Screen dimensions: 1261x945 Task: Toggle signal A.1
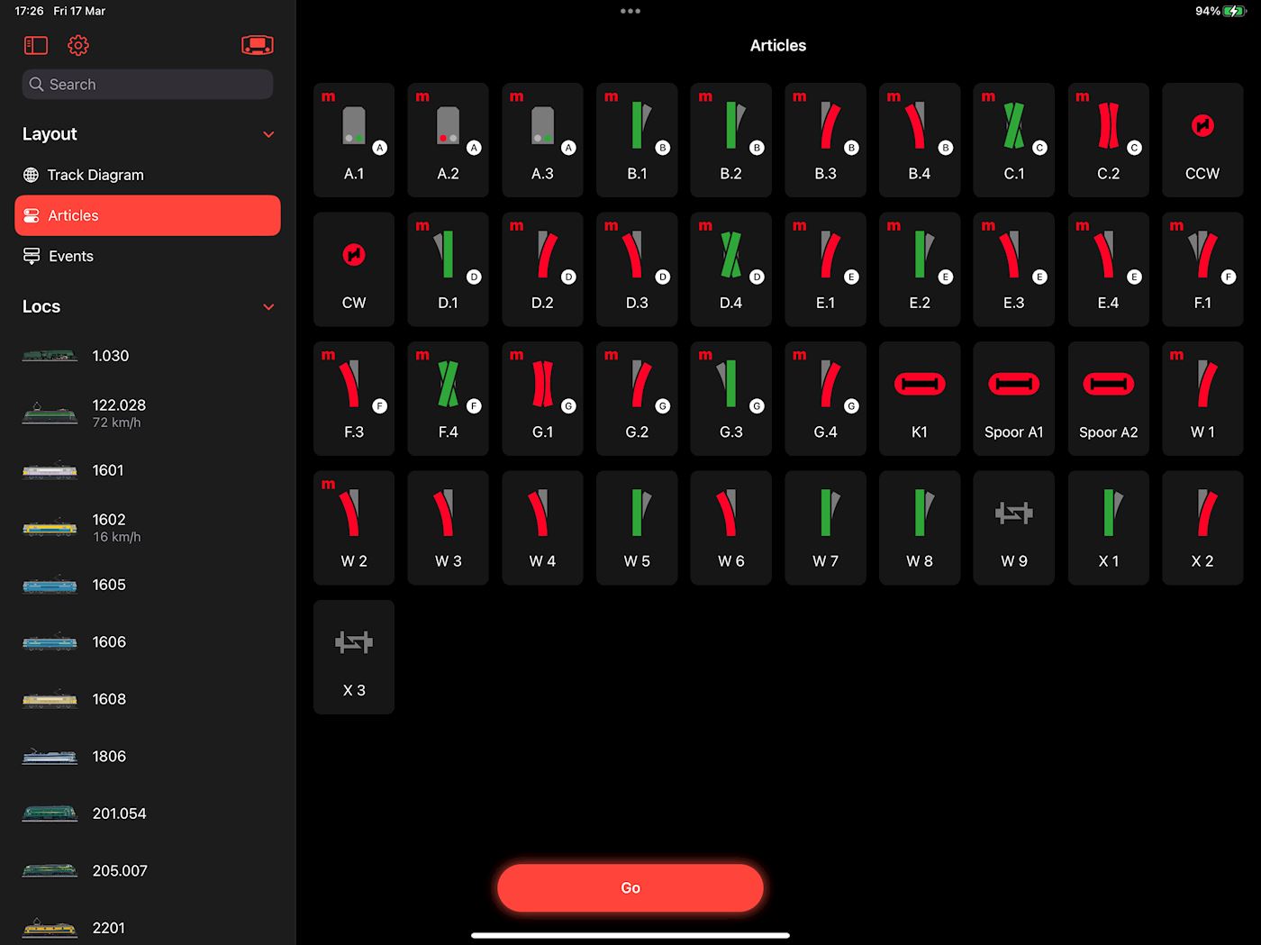click(x=354, y=140)
